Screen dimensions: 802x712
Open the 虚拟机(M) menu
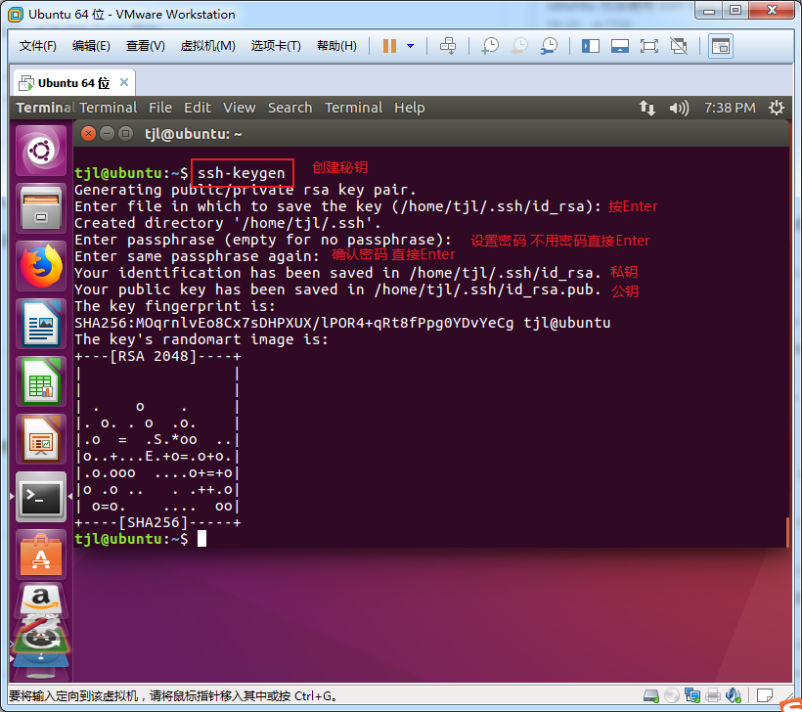click(207, 46)
